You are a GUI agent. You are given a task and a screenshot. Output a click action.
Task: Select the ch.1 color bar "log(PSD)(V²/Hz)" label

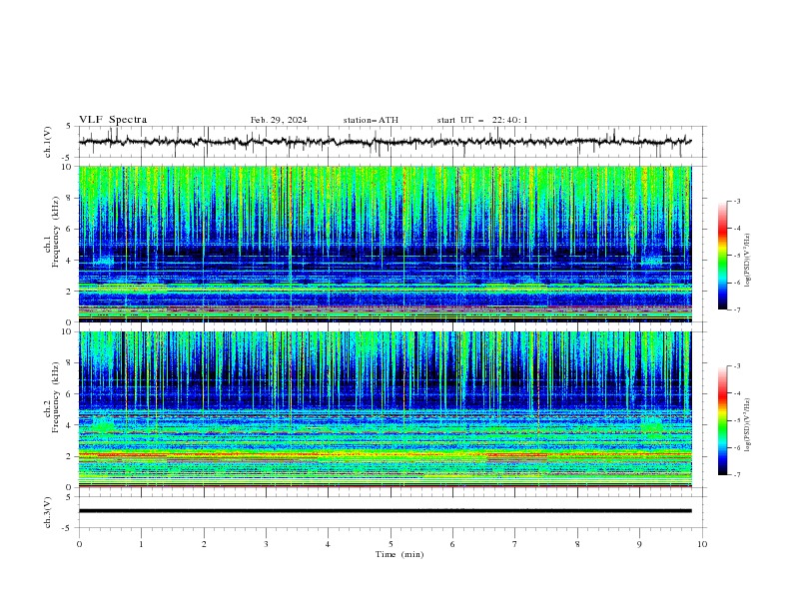pyautogui.click(x=748, y=261)
